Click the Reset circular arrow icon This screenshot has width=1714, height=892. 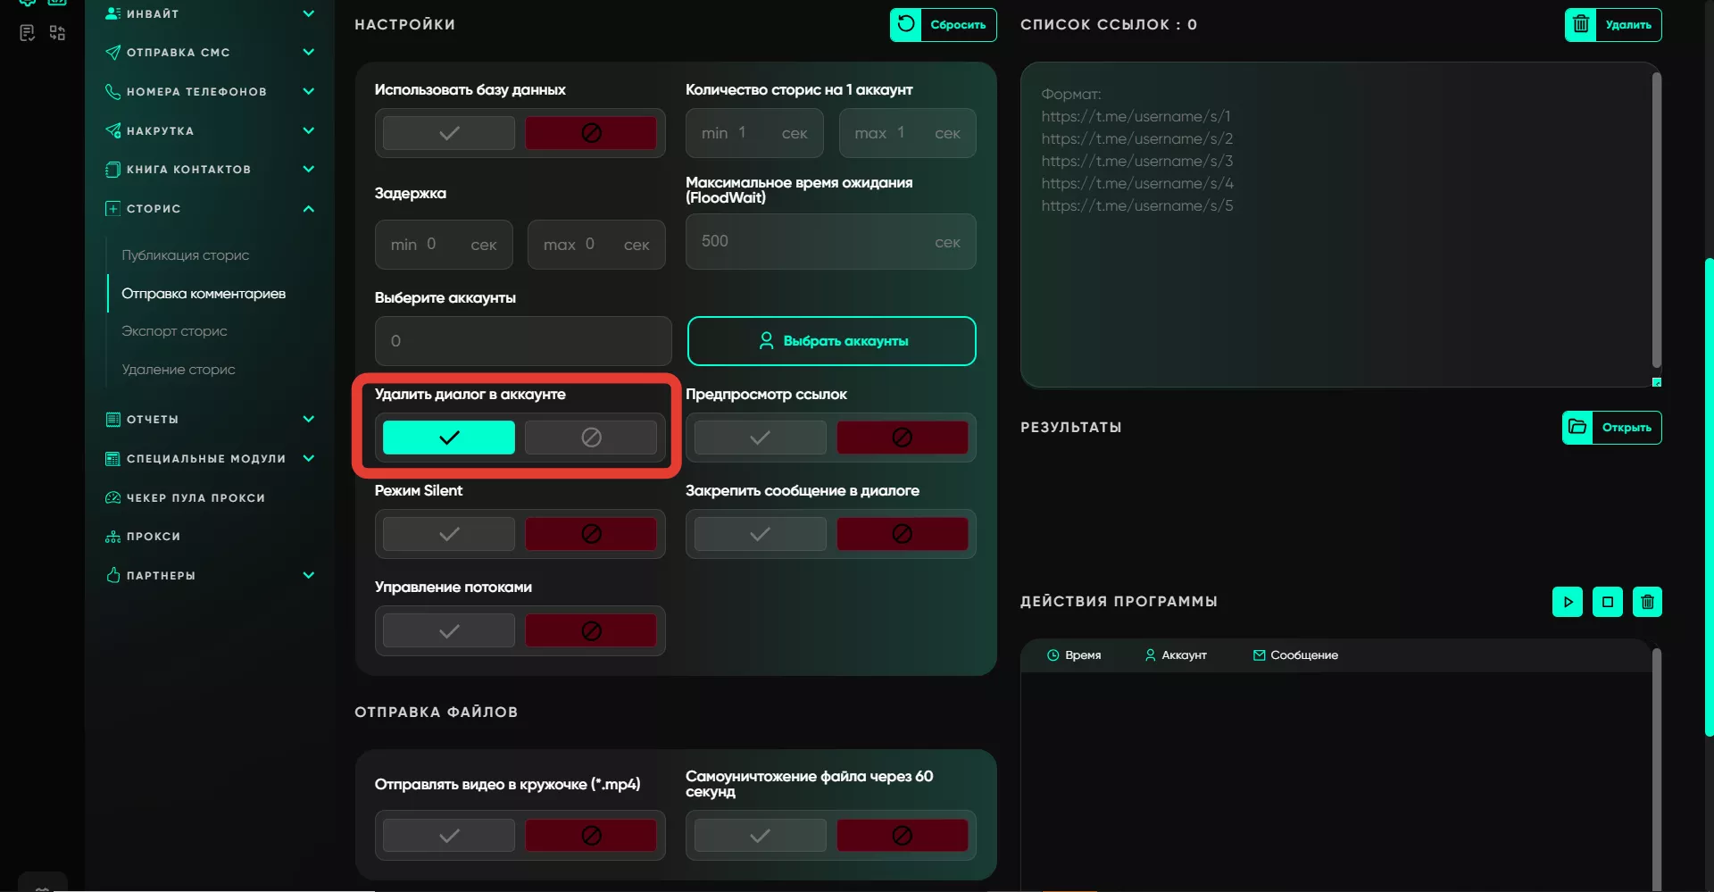tap(906, 24)
